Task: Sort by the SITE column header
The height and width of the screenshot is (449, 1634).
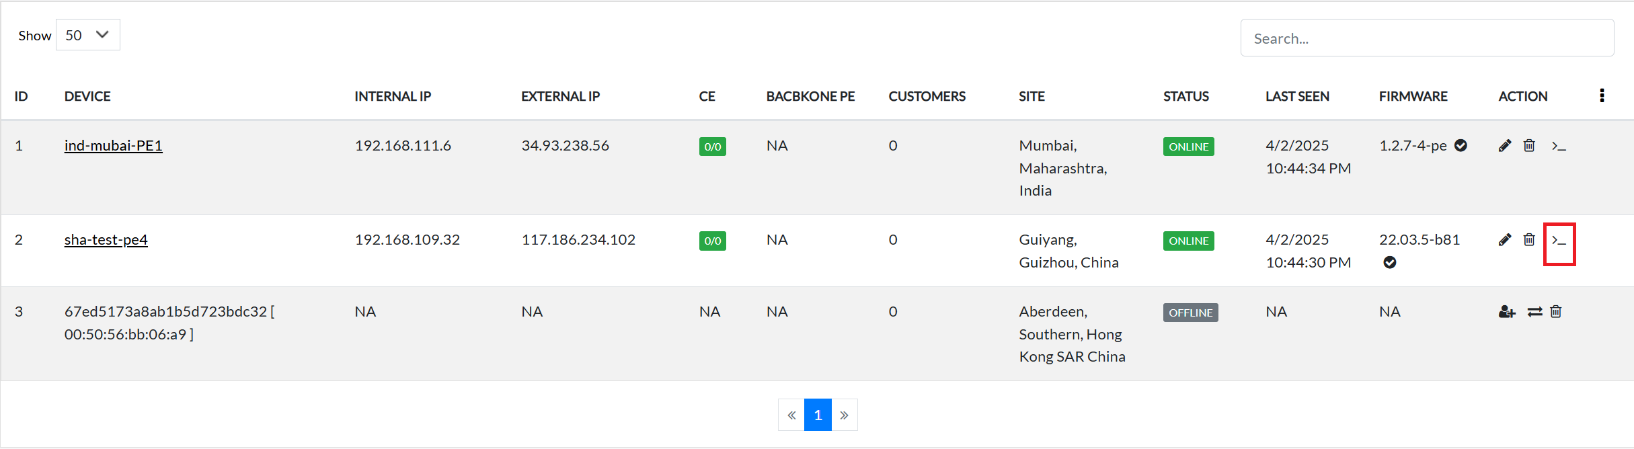Action: [1032, 96]
